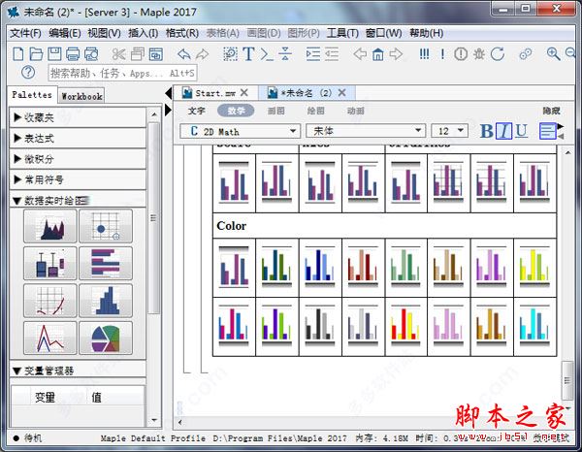
Task: Execute selection with single exclamation icon
Action: [442, 54]
